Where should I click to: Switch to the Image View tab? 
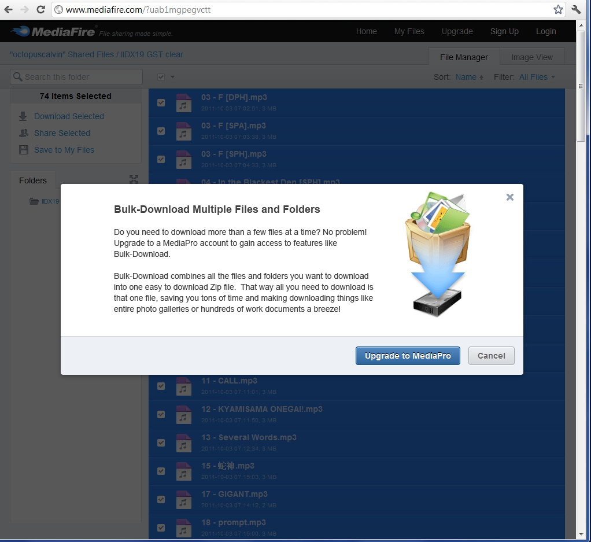click(532, 57)
